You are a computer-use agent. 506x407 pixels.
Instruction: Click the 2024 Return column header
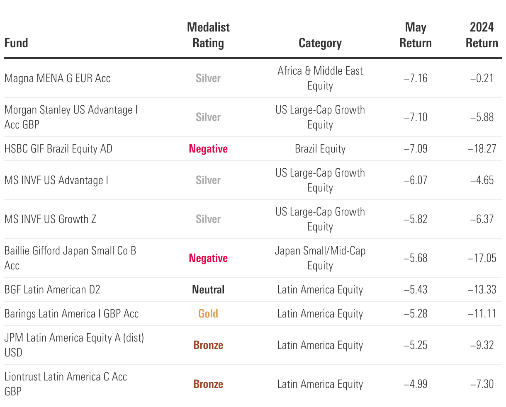click(482, 35)
